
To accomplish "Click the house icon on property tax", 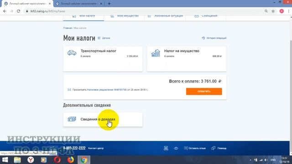I will click(156, 53).
